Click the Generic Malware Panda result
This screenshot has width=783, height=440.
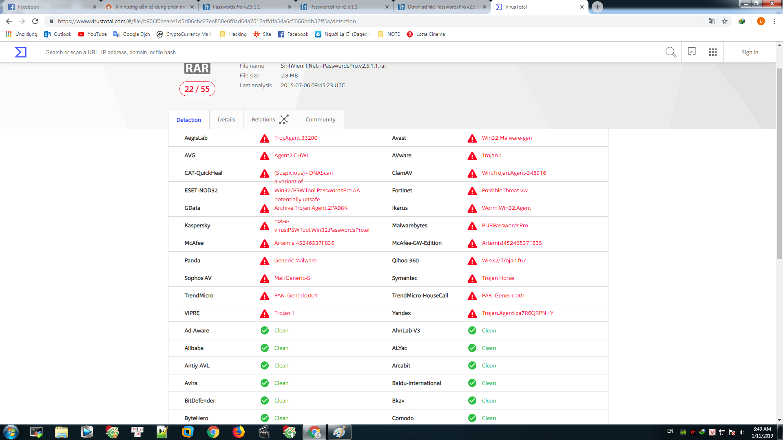295,260
